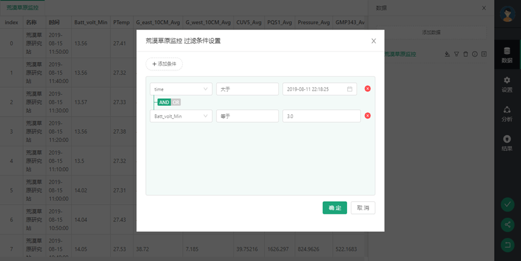Viewport: 521px width, 261px height.
Task: Open the 设置 gear sidebar section
Action: pyautogui.click(x=507, y=84)
